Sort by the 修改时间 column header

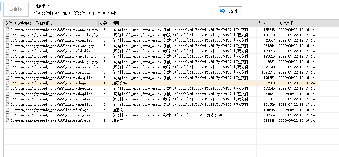pos(298,23)
